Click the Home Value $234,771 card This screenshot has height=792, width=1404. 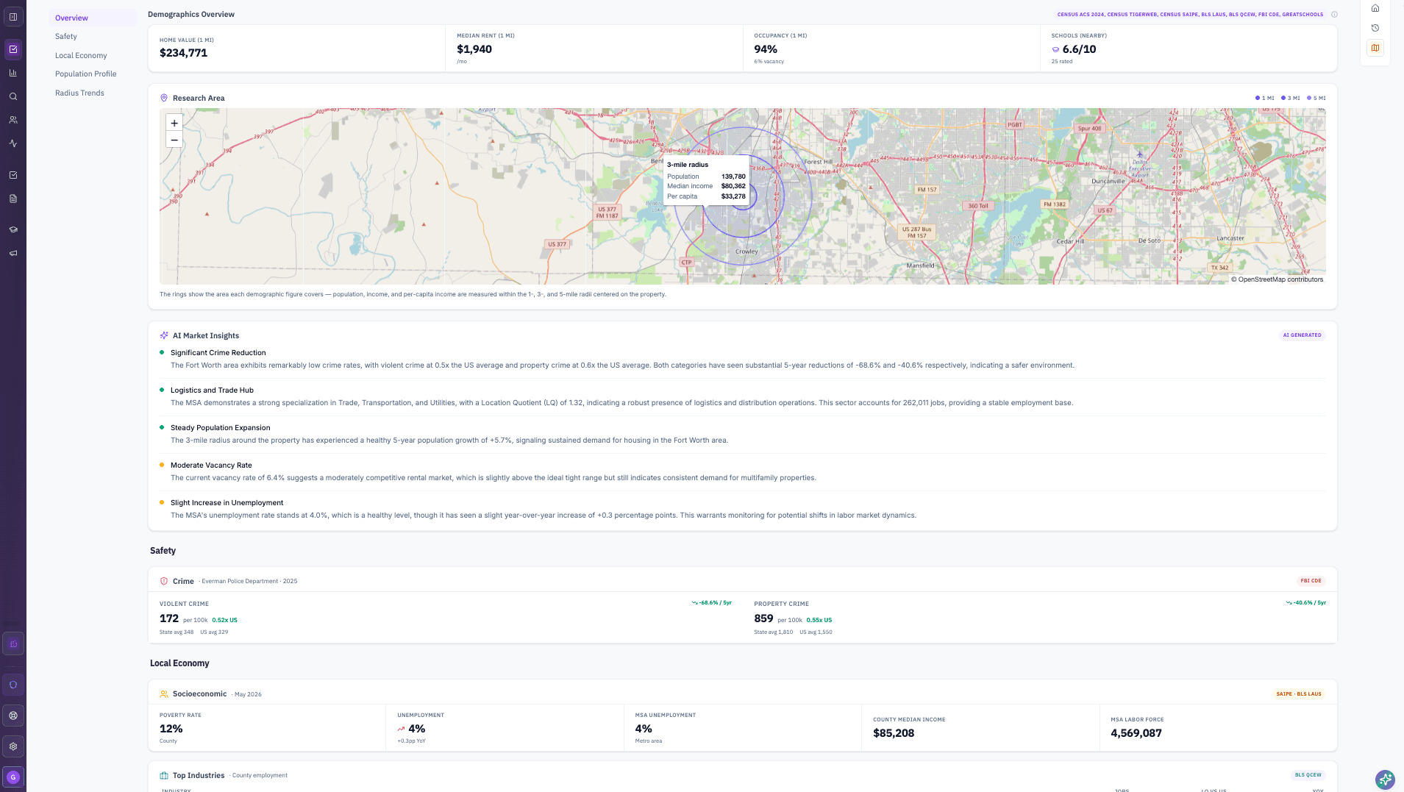[296, 49]
